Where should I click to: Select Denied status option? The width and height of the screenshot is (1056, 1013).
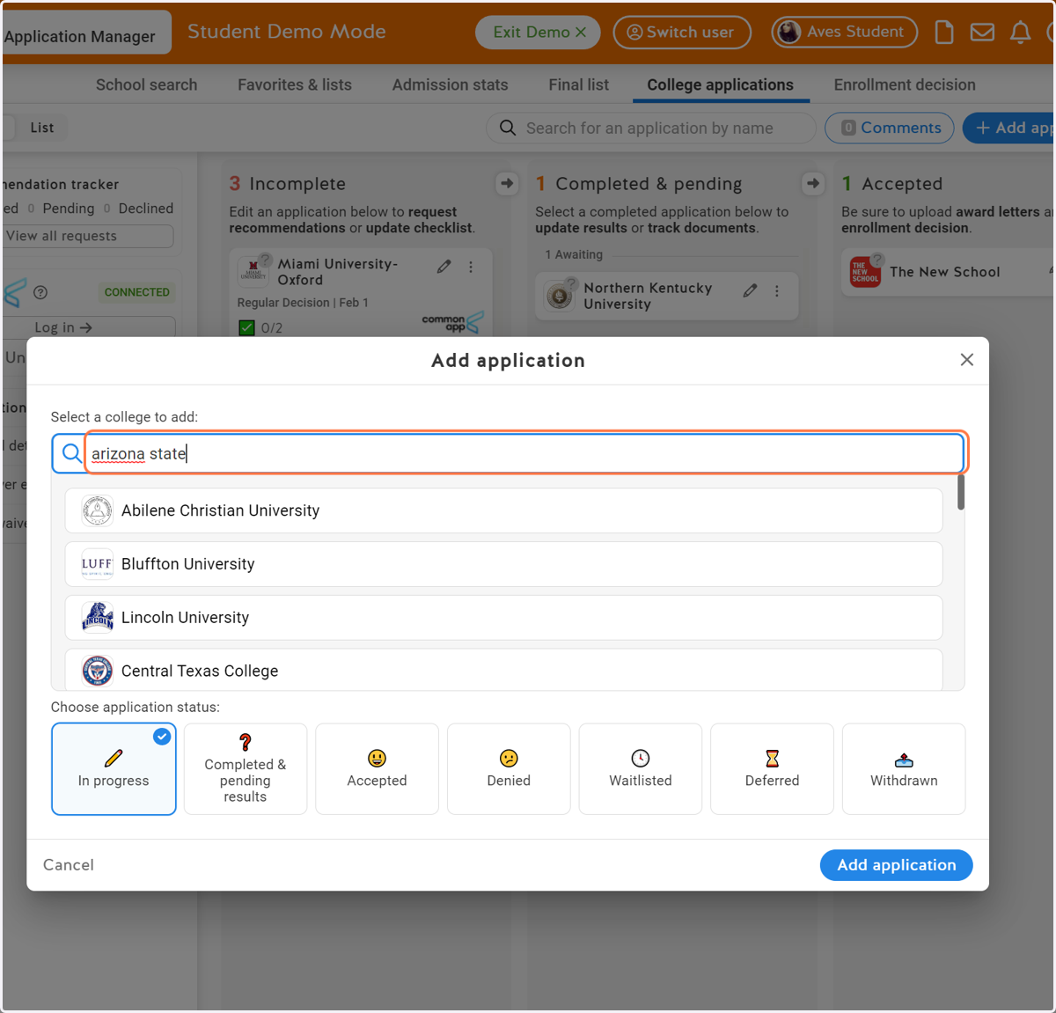pyautogui.click(x=509, y=769)
